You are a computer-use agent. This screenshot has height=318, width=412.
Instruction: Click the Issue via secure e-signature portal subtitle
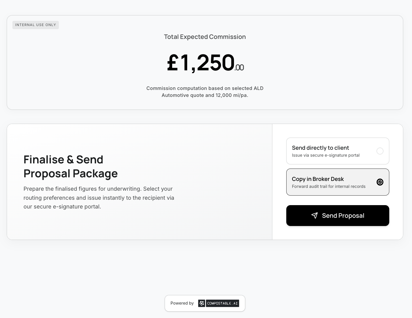pyautogui.click(x=326, y=155)
